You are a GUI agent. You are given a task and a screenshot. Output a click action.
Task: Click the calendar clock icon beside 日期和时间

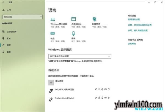point(4,31)
